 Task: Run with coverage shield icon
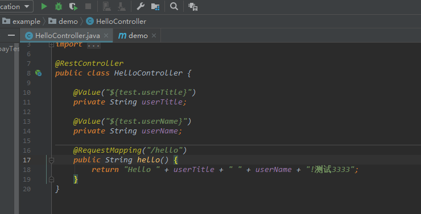click(x=73, y=6)
